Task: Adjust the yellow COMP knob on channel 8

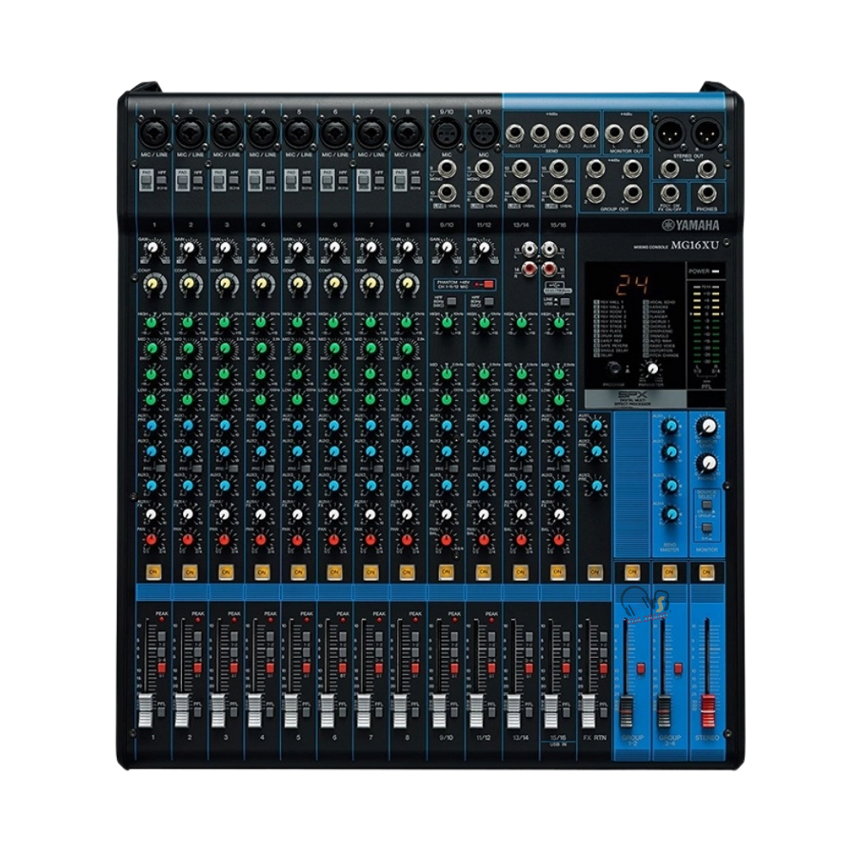Action: [x=406, y=283]
